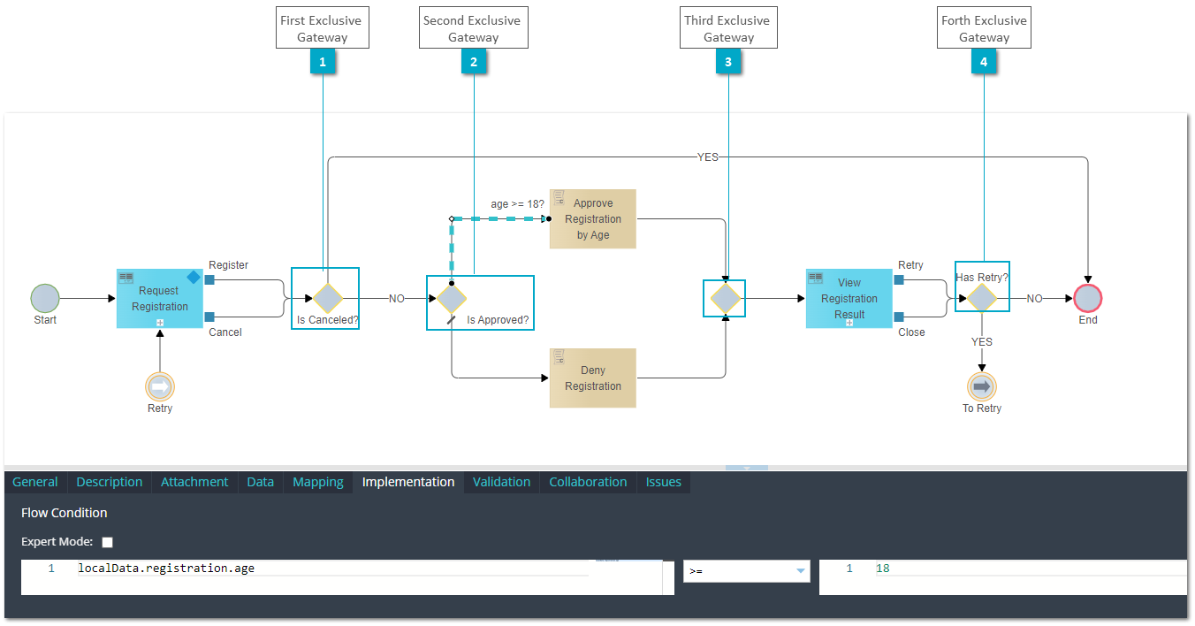Open the Issues tab
The height and width of the screenshot is (626, 1195).
click(x=664, y=482)
